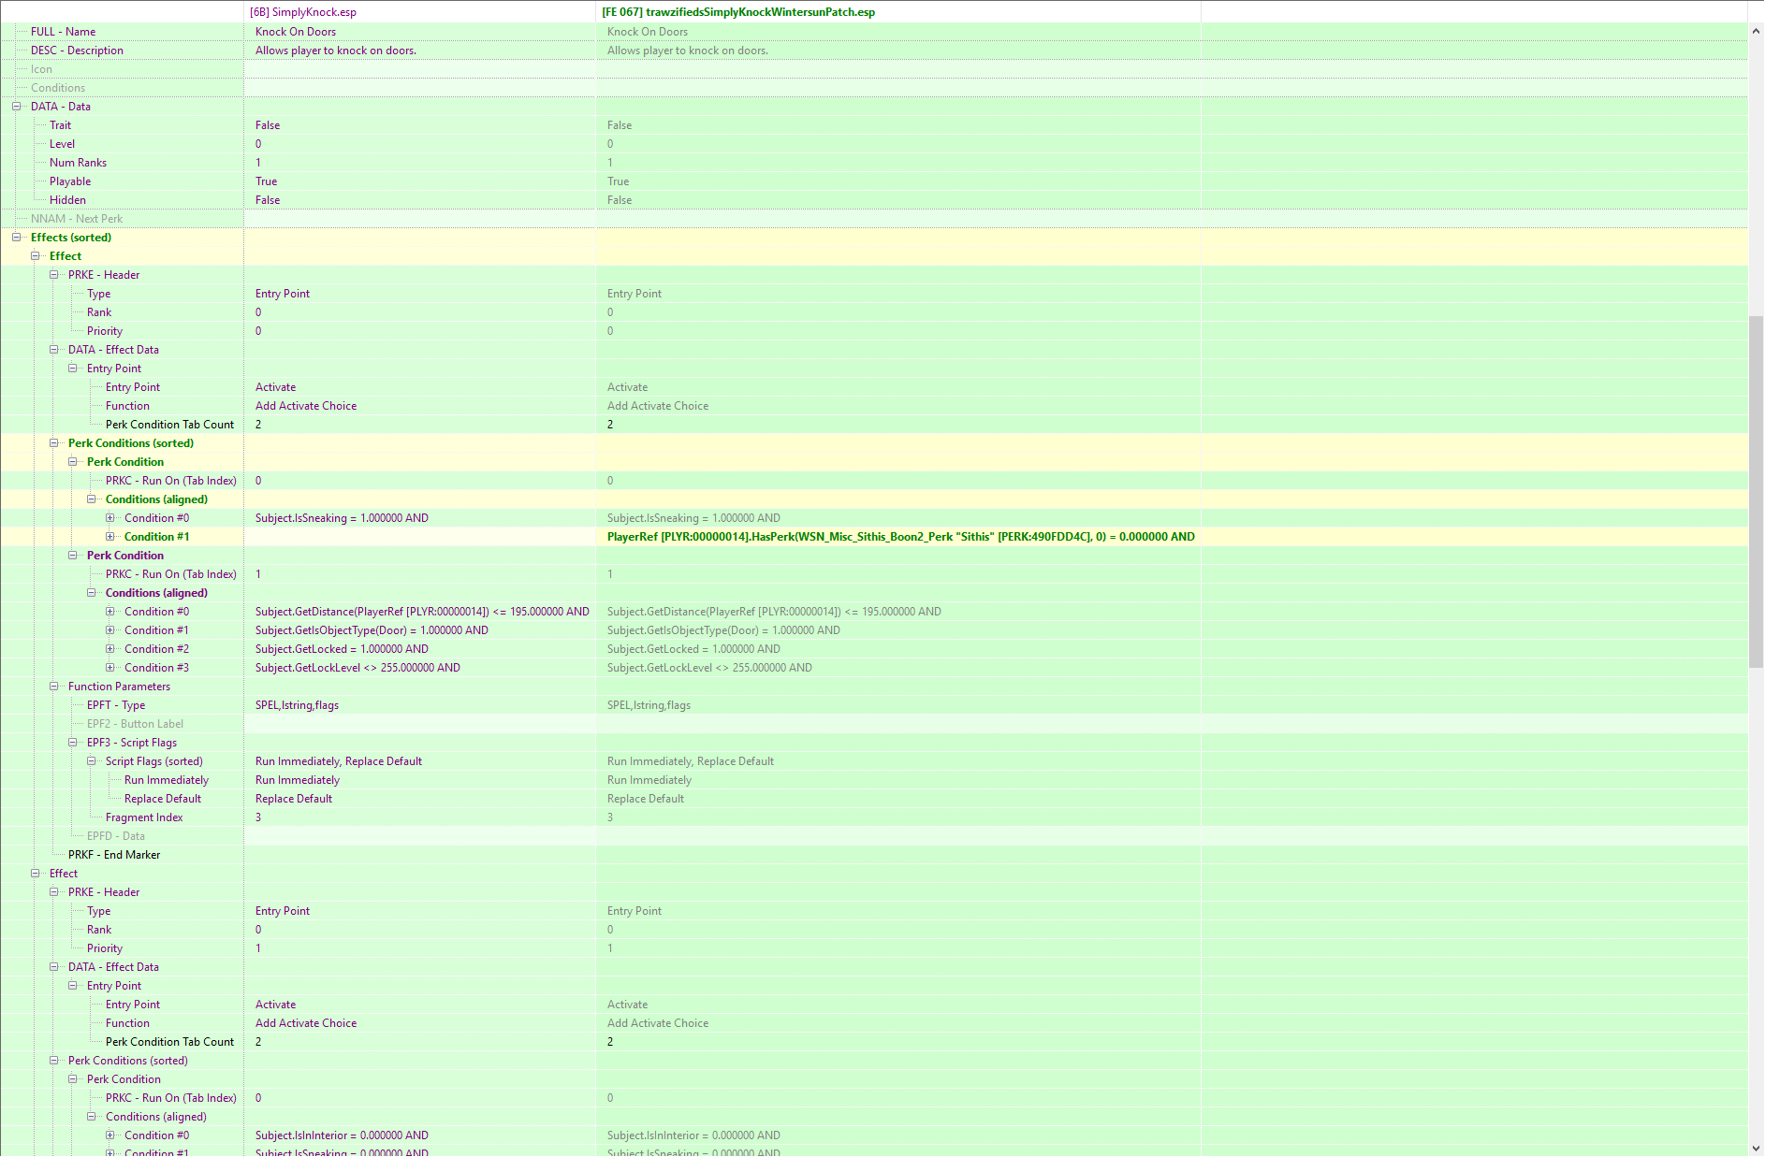This screenshot has height=1157, width=1765.
Task: Click the scroll up arrow
Action: coord(1756,32)
